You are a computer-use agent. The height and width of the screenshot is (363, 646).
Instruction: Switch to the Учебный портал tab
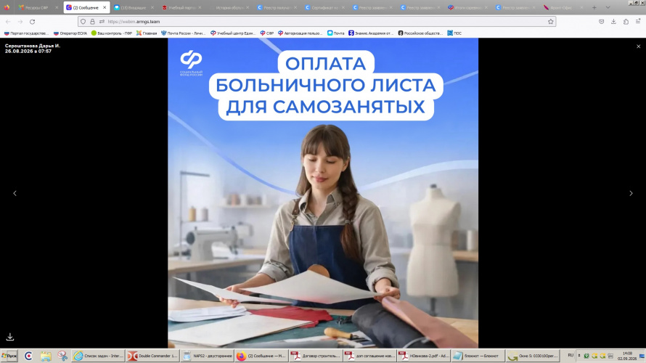coord(181,7)
